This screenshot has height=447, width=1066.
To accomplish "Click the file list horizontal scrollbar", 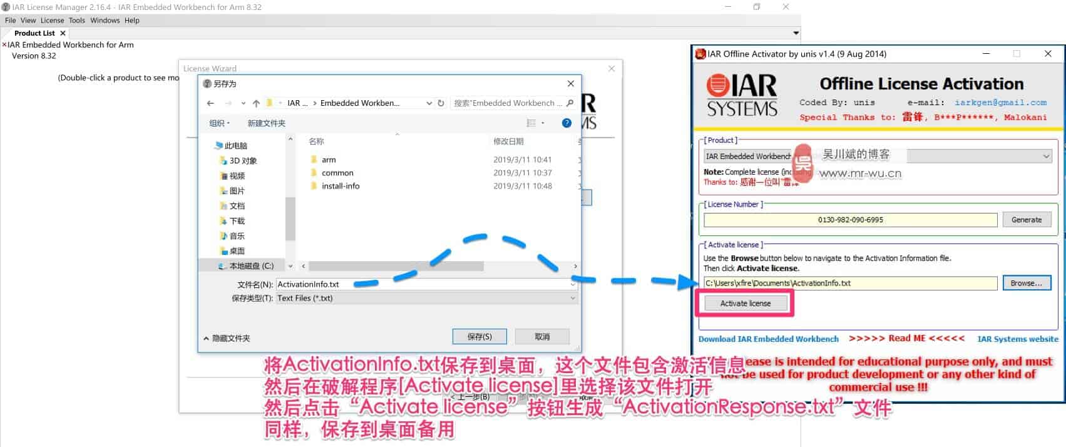I will (x=396, y=266).
